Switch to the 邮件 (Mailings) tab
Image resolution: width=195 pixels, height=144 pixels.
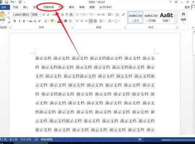[x=72, y=7]
